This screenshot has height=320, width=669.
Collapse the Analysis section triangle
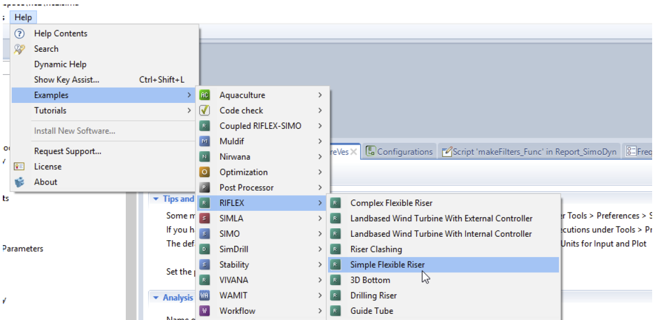156,298
